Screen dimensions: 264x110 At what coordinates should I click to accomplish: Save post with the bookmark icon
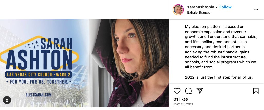tap(256, 91)
